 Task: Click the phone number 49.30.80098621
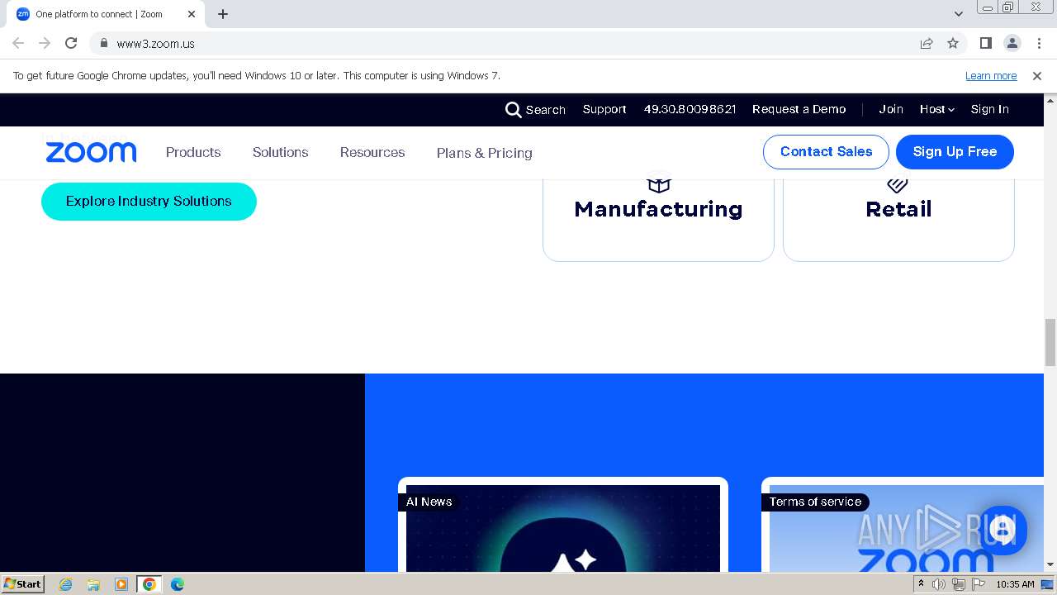coord(690,109)
